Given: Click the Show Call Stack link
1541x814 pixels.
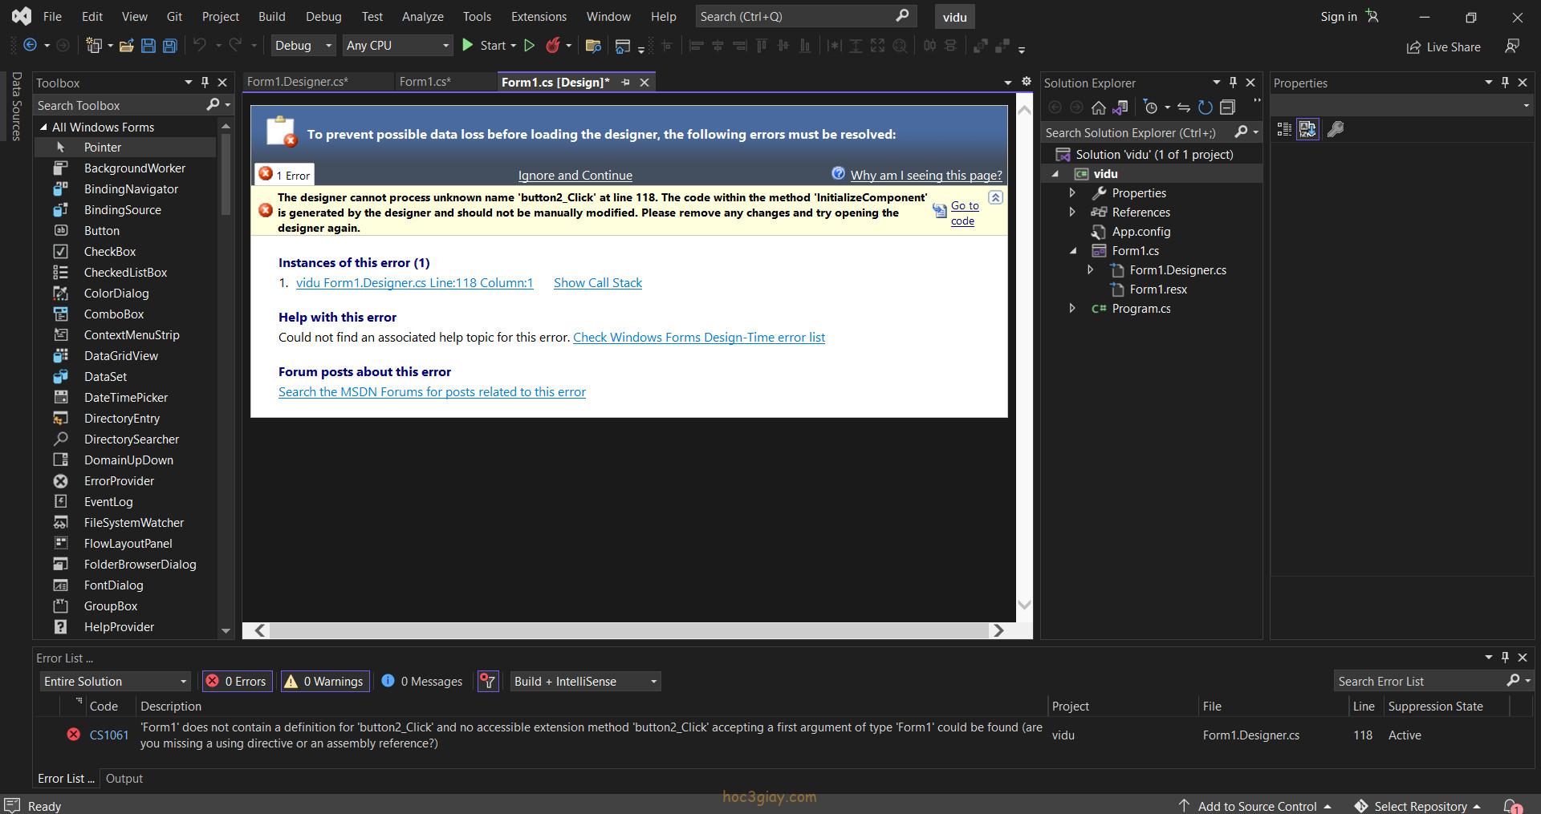Looking at the screenshot, I should [x=597, y=282].
